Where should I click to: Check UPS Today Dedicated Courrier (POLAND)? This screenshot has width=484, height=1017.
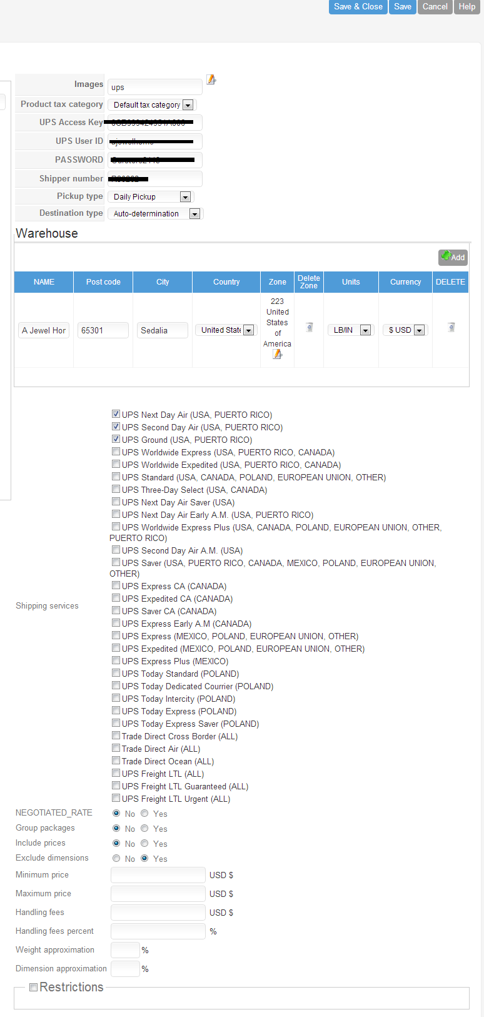pos(116,686)
